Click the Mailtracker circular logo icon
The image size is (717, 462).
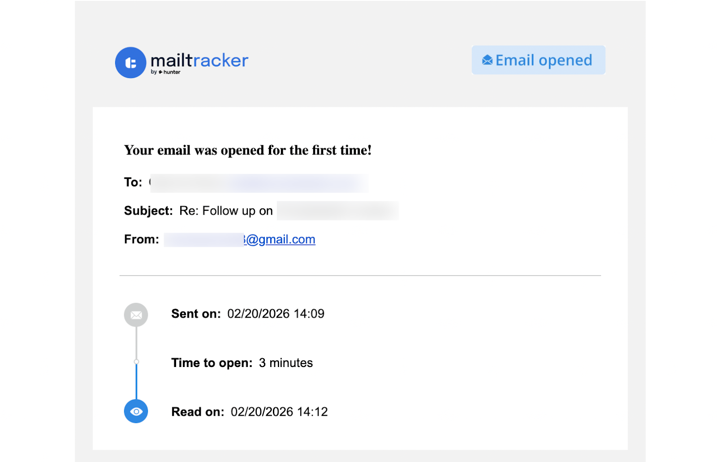130,62
